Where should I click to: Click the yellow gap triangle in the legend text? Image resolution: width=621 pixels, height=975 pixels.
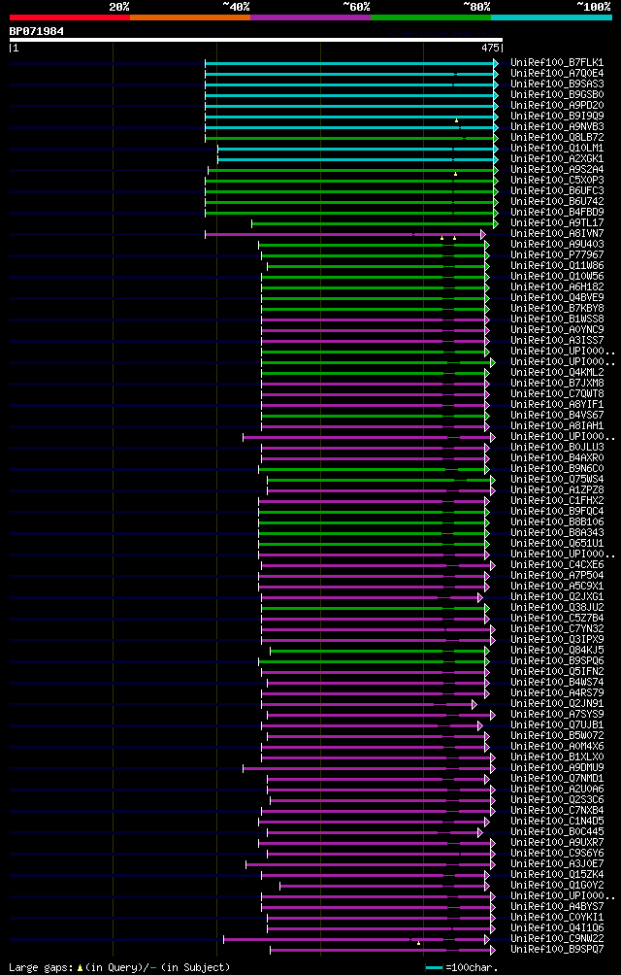81,968
